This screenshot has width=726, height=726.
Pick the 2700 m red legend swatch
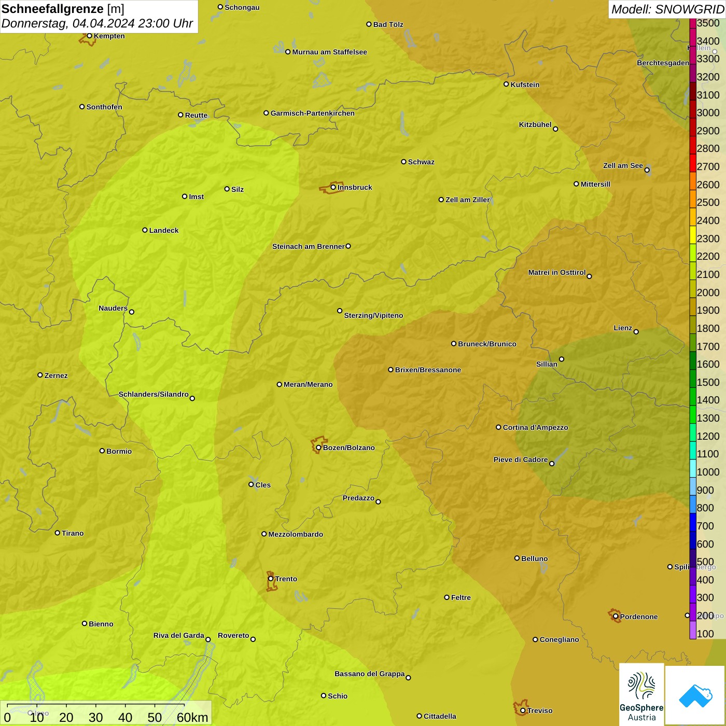[x=693, y=163]
